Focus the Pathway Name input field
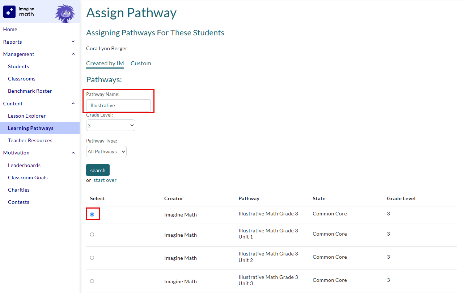Viewport: 466px width, 293px height. tap(118, 105)
